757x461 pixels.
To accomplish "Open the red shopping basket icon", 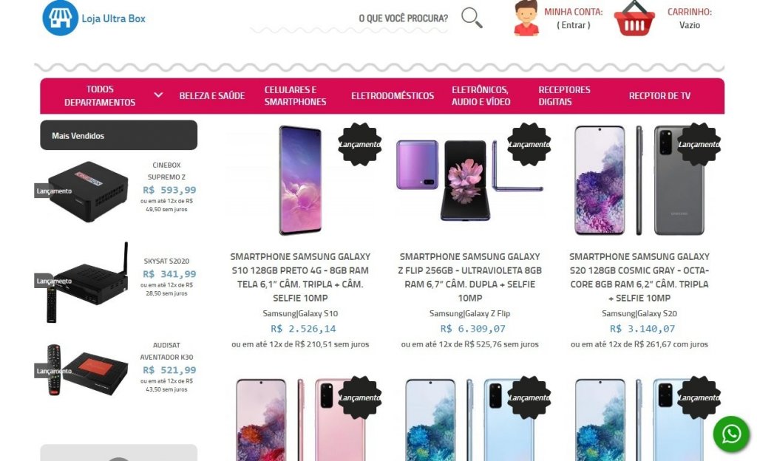I will point(634,18).
